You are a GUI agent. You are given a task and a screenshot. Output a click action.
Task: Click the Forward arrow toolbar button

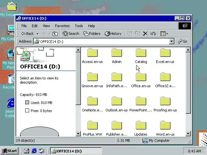click(43, 34)
